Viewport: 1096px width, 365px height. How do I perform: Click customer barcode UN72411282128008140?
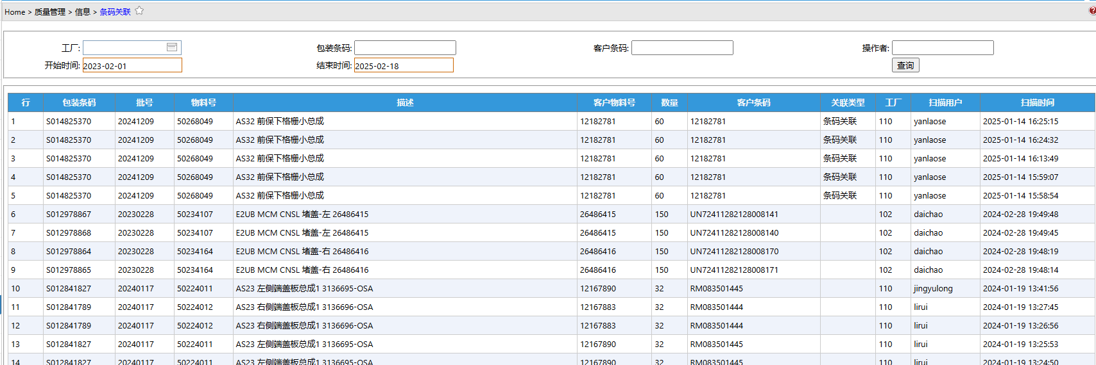pos(734,233)
